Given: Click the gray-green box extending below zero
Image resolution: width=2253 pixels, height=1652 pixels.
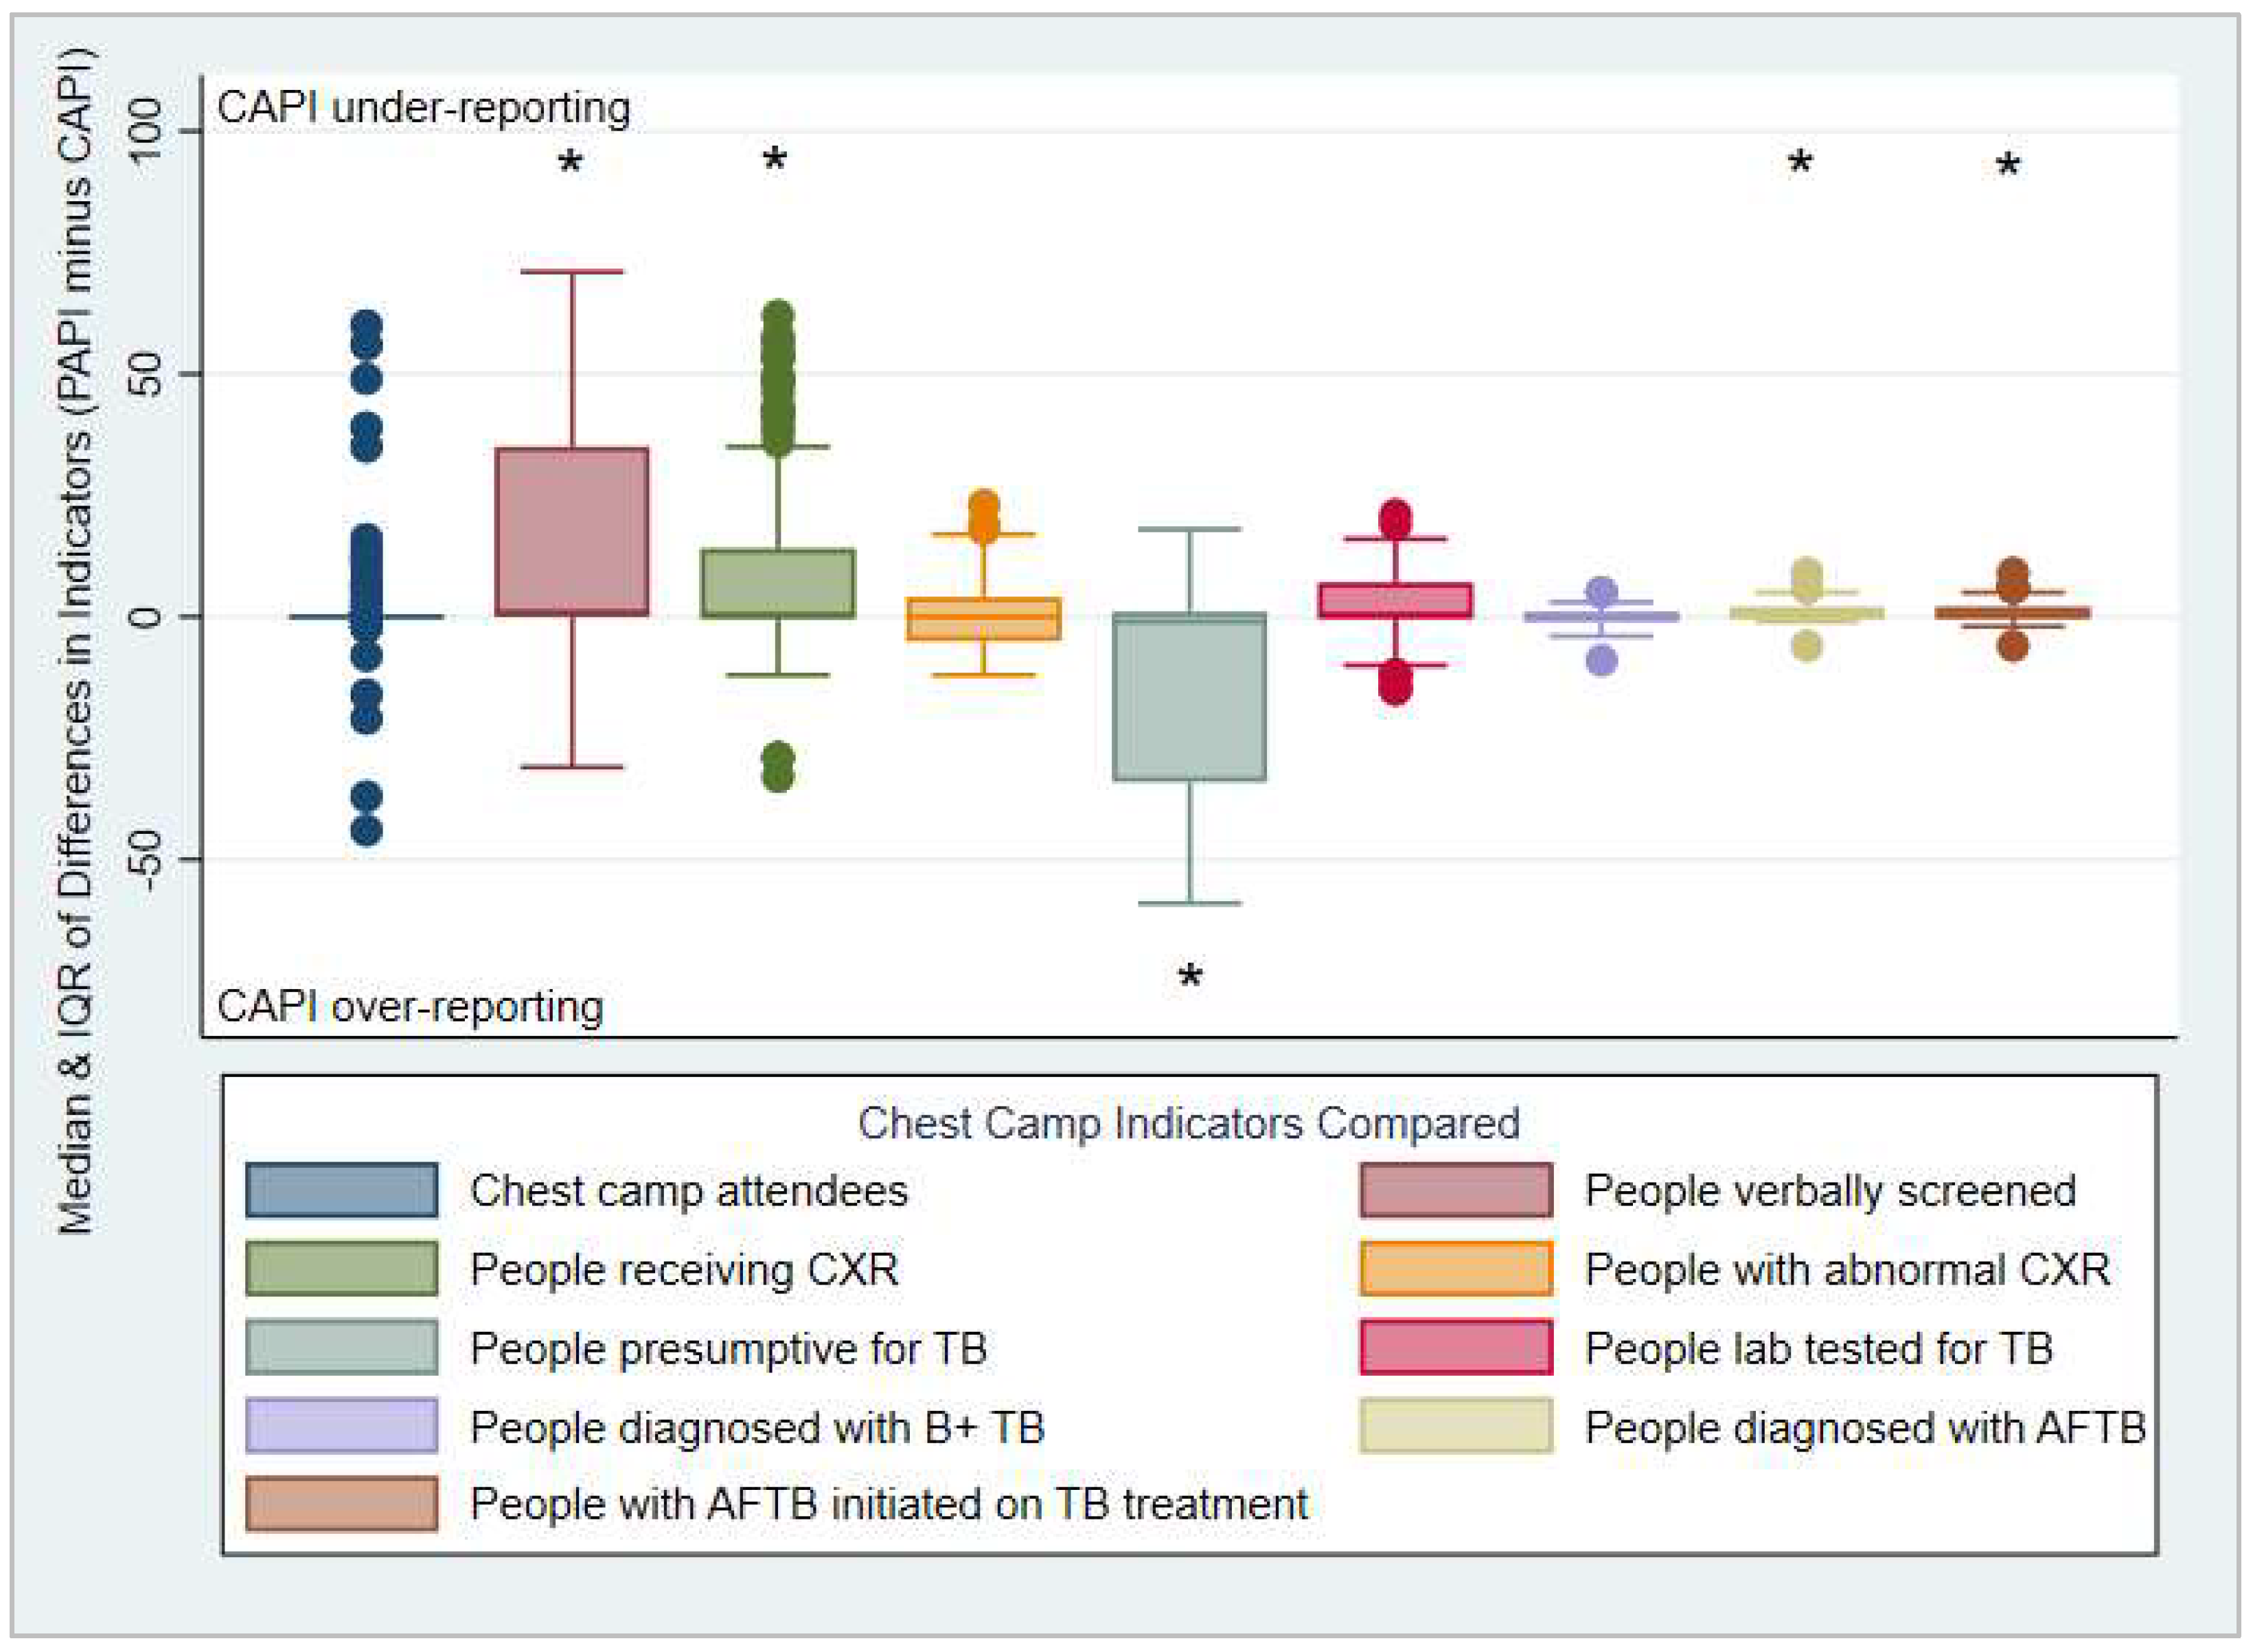Looking at the screenshot, I should coord(1189,697).
